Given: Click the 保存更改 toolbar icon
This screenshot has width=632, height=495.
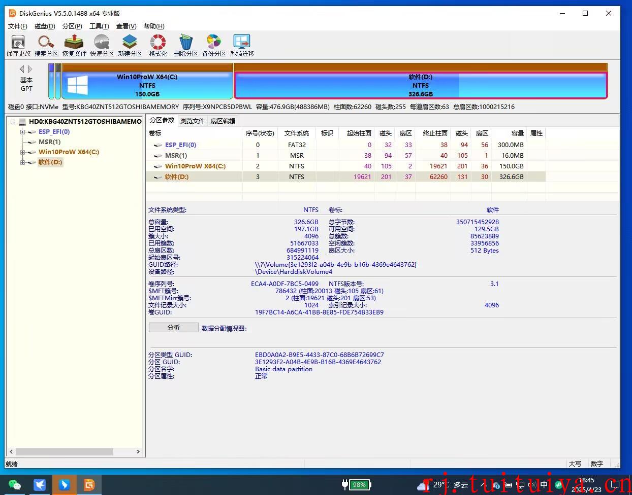Looking at the screenshot, I should 18,45.
